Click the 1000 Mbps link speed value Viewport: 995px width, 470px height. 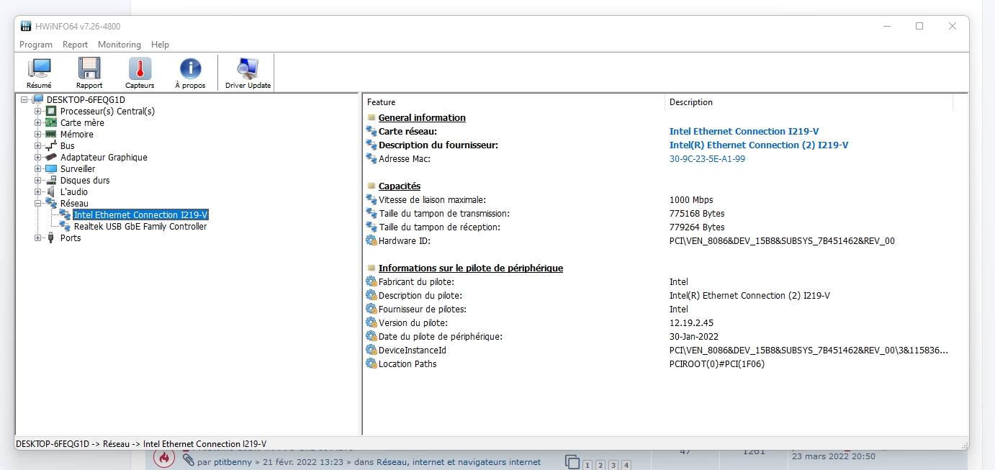691,200
